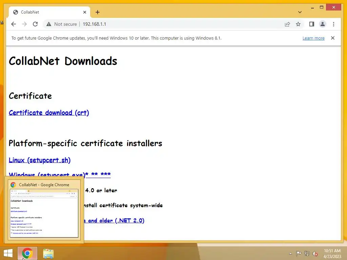
Task: Open a new tab with plus
Action: [97, 12]
